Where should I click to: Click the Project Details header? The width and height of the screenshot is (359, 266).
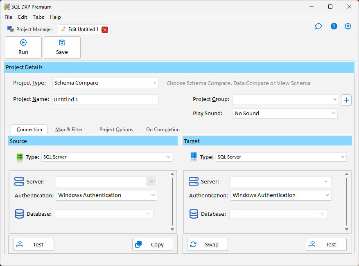[179, 67]
